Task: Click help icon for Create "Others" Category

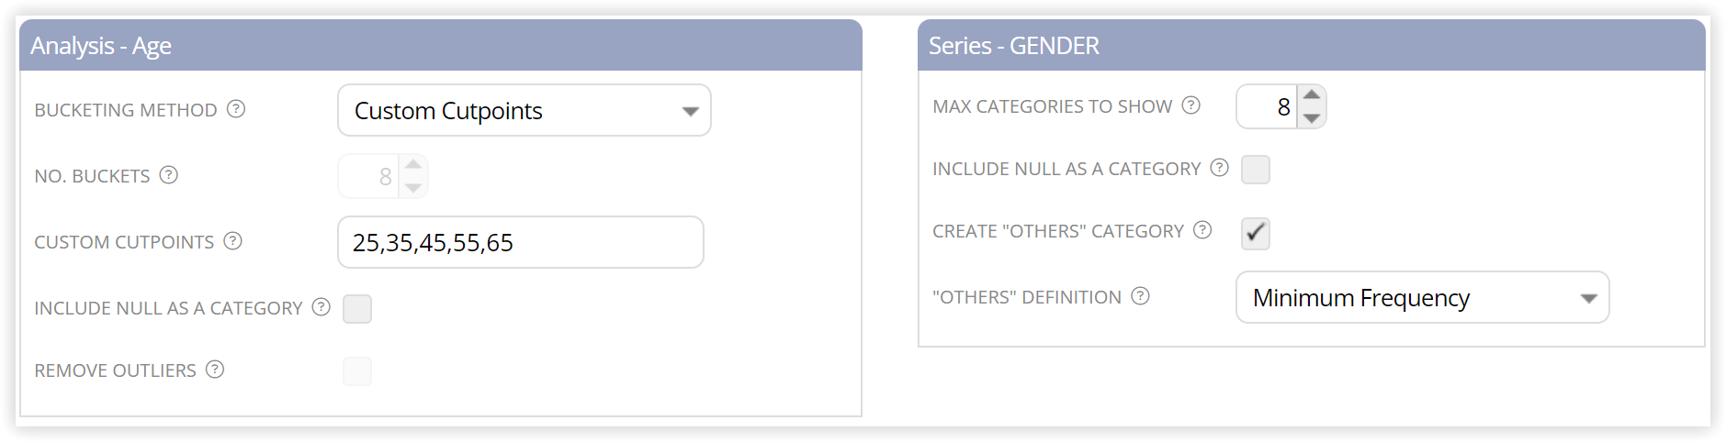Action: (x=1202, y=230)
